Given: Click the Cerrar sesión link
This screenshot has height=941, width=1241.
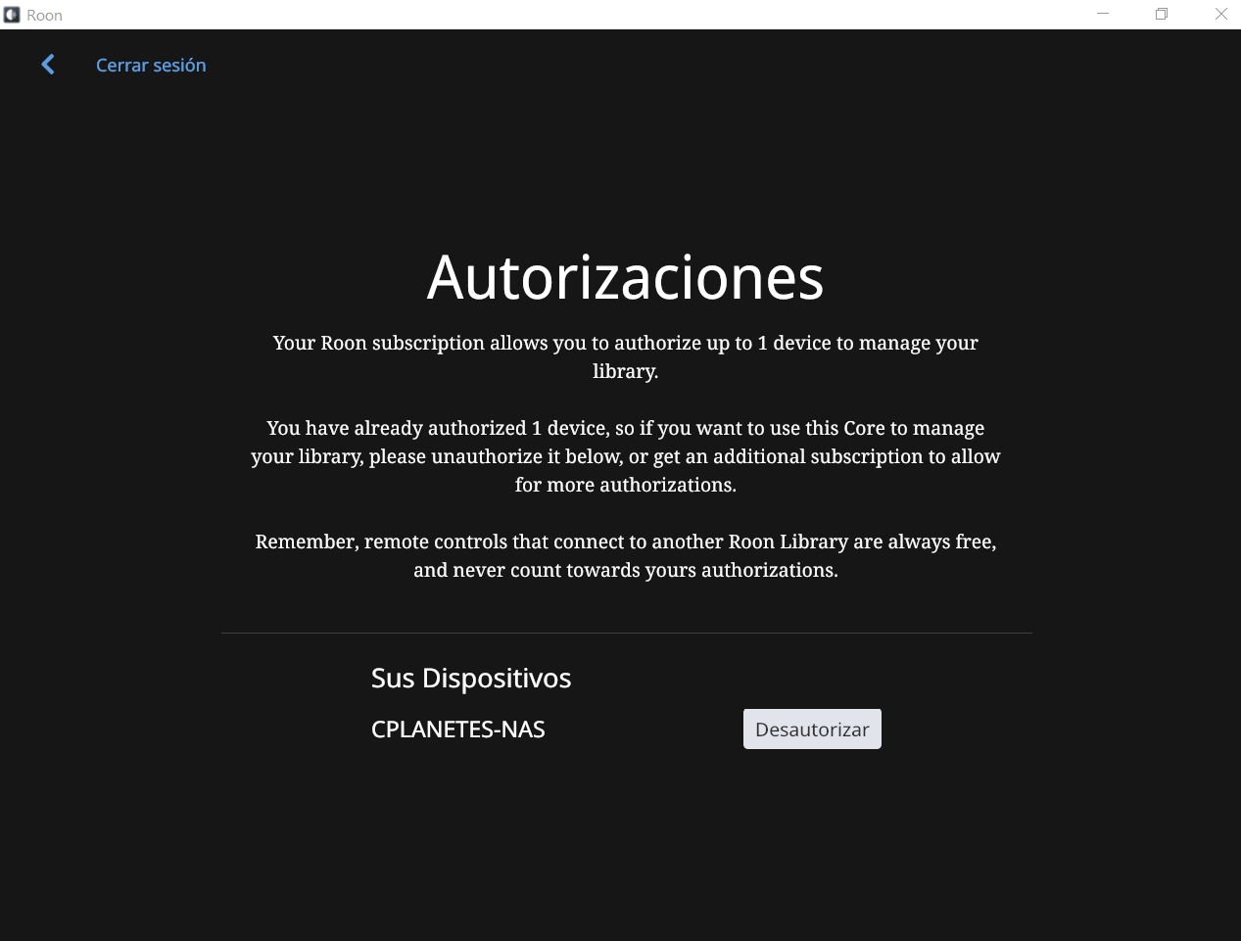Looking at the screenshot, I should [151, 65].
